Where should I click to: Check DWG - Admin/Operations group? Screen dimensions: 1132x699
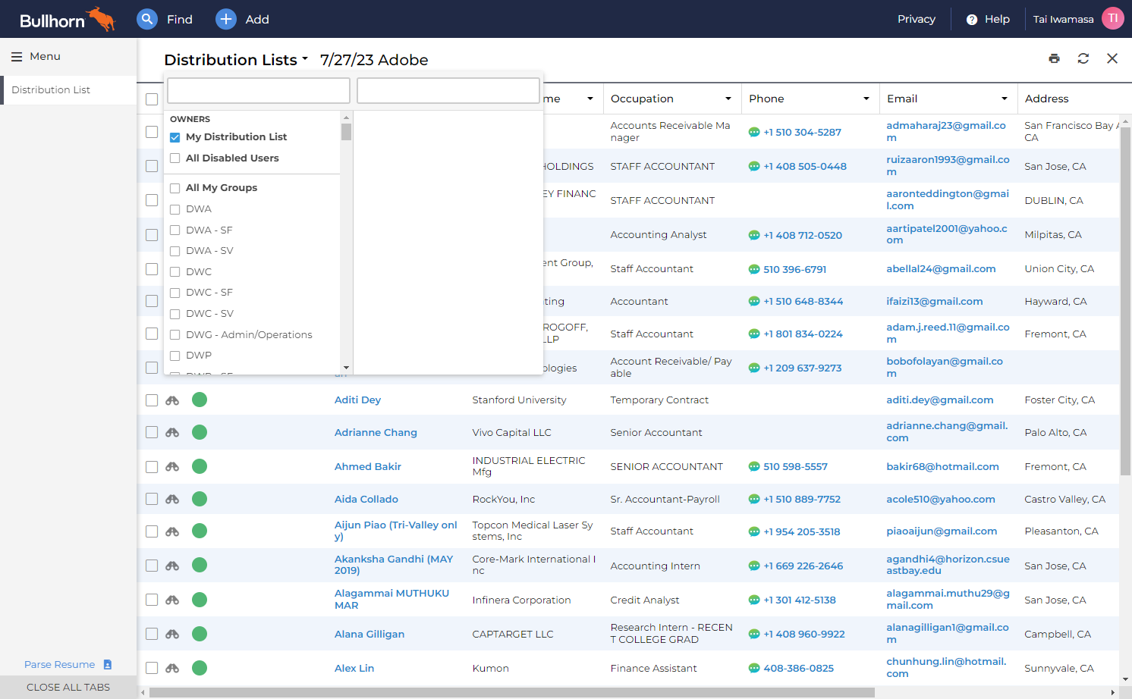(175, 335)
